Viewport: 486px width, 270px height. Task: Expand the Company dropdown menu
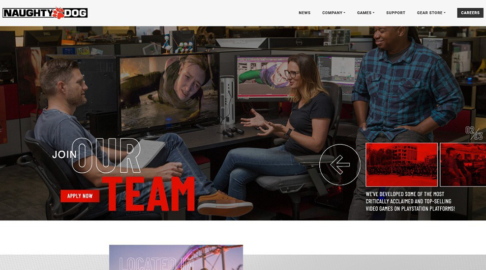(334, 13)
